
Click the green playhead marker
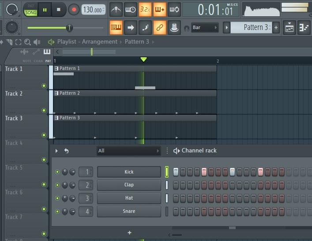point(143,59)
